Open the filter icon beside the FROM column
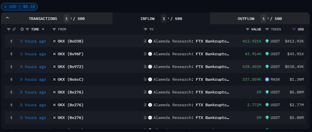The height and width of the screenshot is (132, 312). 54,29
